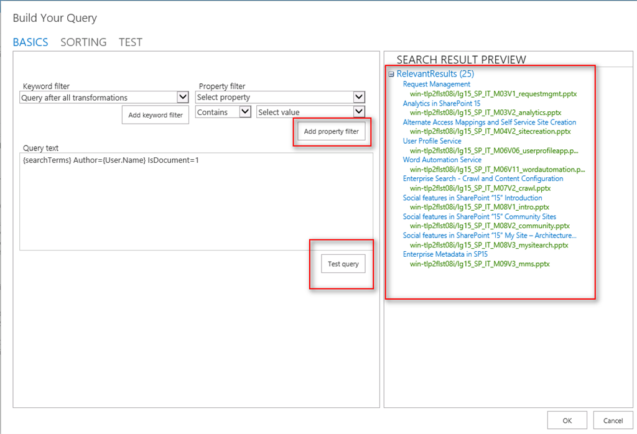Click the M03V1_requestmgmt.pptx URL
Screen dimensions: 637x434
[x=493, y=94]
